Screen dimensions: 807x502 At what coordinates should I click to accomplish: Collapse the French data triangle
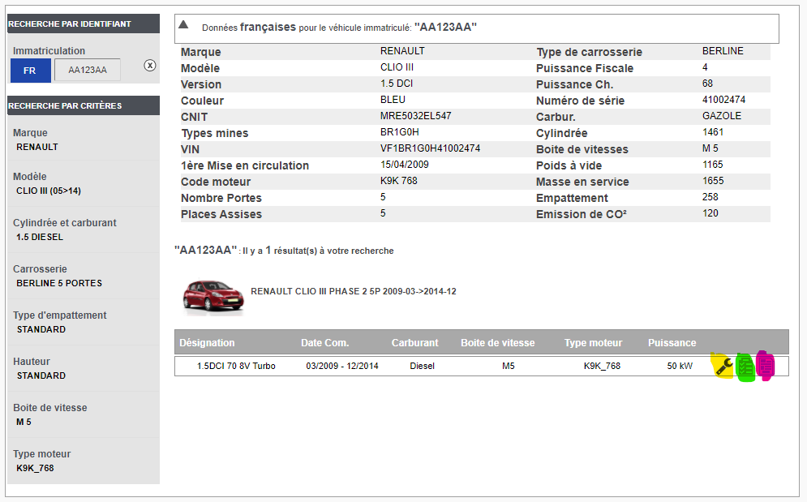[184, 24]
